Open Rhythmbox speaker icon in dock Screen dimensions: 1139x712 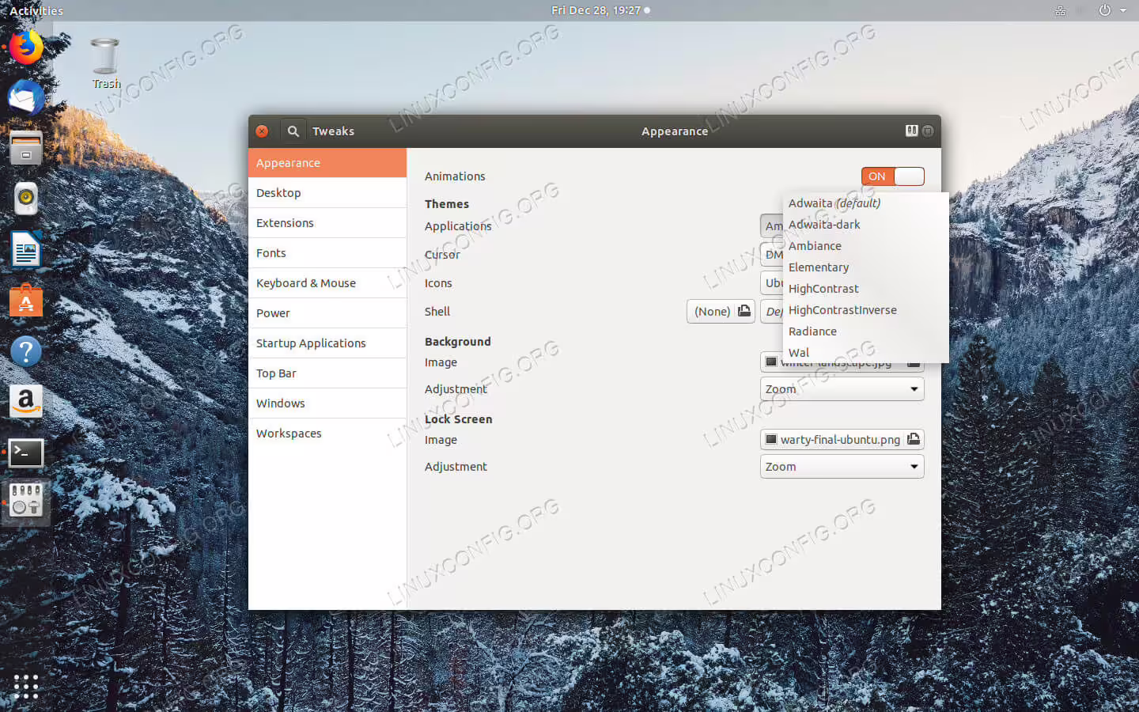(x=26, y=199)
